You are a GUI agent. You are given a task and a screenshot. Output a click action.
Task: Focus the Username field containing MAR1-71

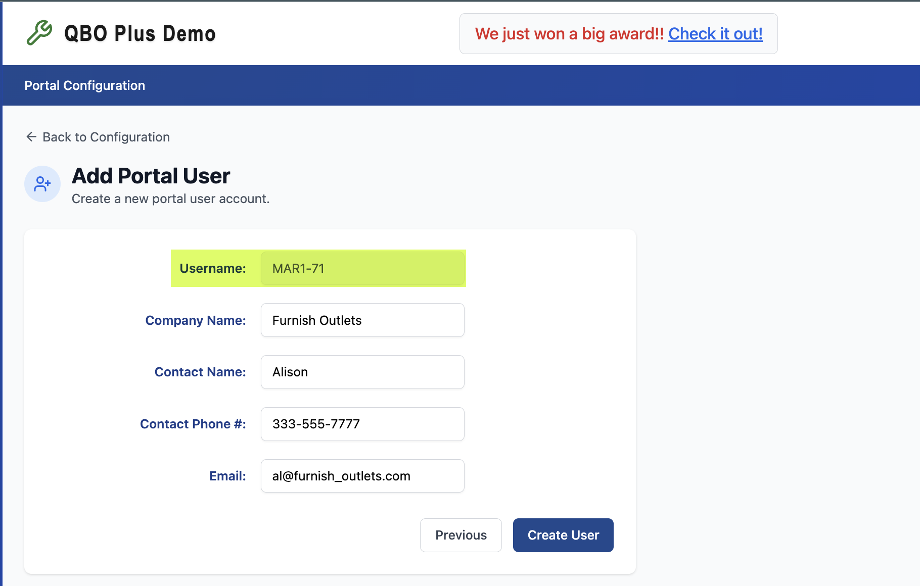pyautogui.click(x=362, y=268)
